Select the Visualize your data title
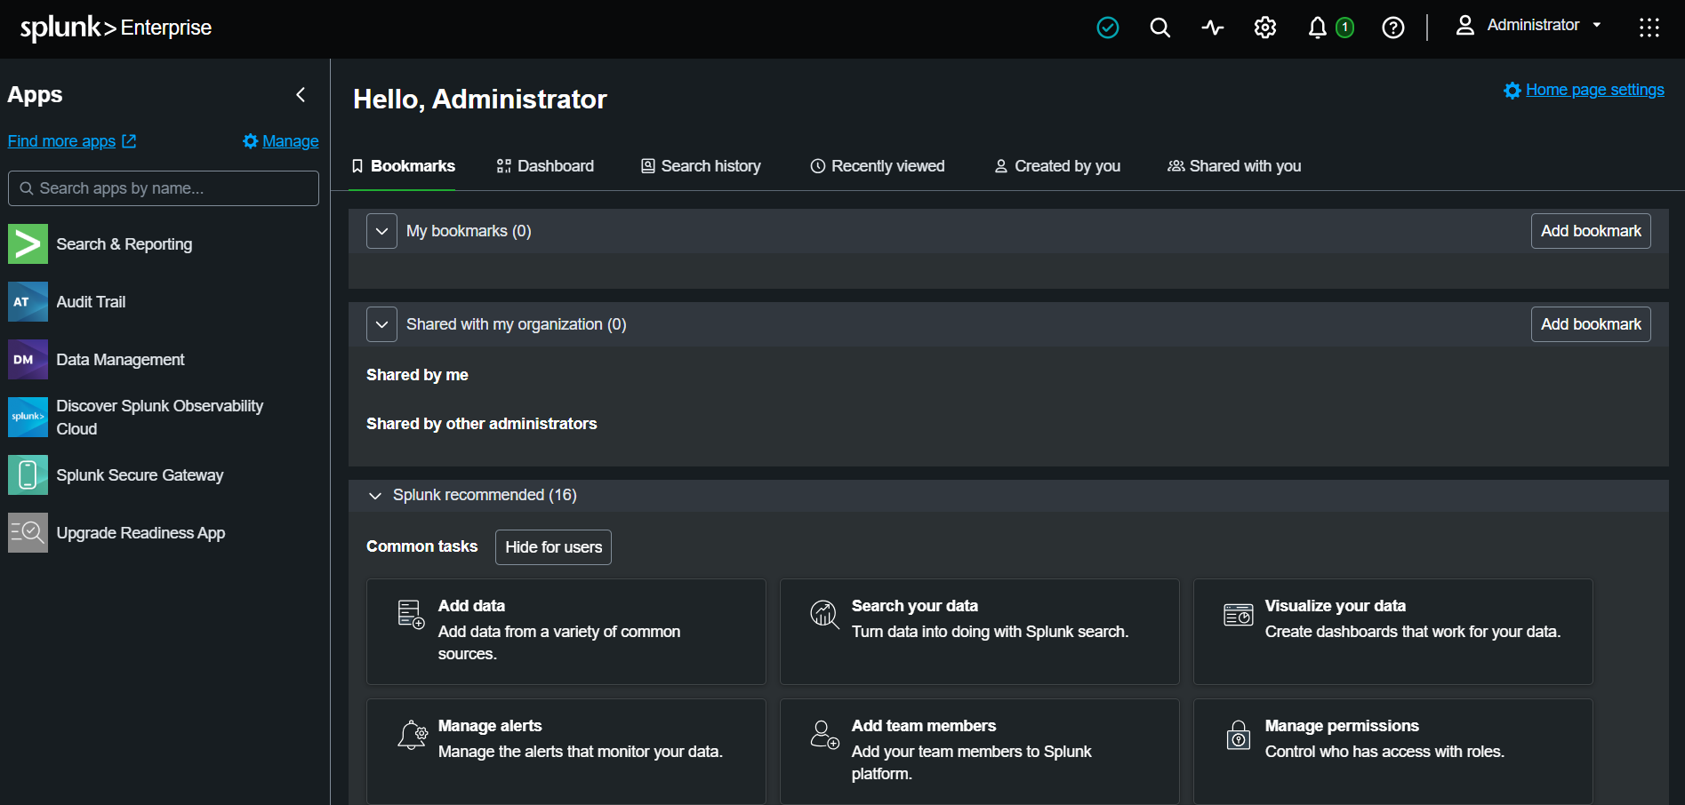The image size is (1685, 805). tap(1336, 606)
